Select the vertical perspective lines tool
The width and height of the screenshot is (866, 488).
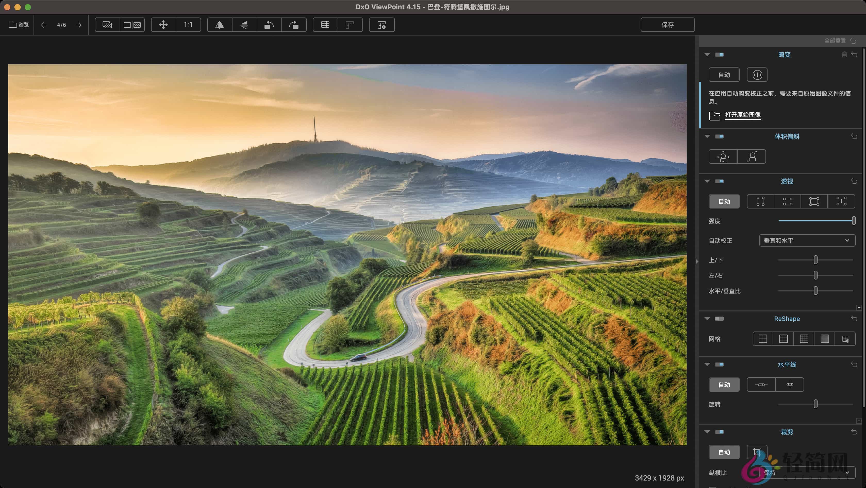760,201
